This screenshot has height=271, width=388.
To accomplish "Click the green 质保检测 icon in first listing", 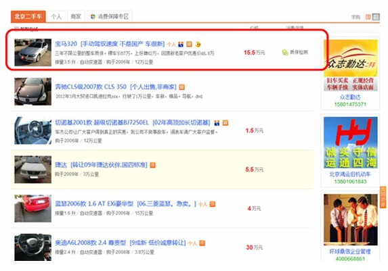I will coord(285,52).
